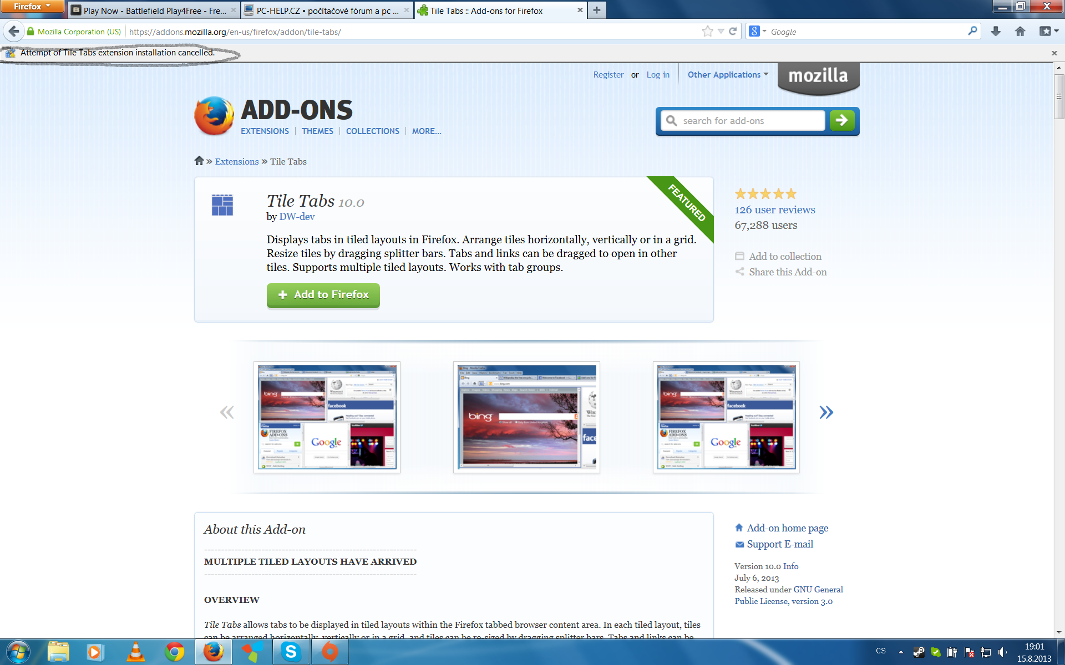Screen dimensions: 1065x665
Task: Click the Firefox logo in page header
Action: [214, 116]
